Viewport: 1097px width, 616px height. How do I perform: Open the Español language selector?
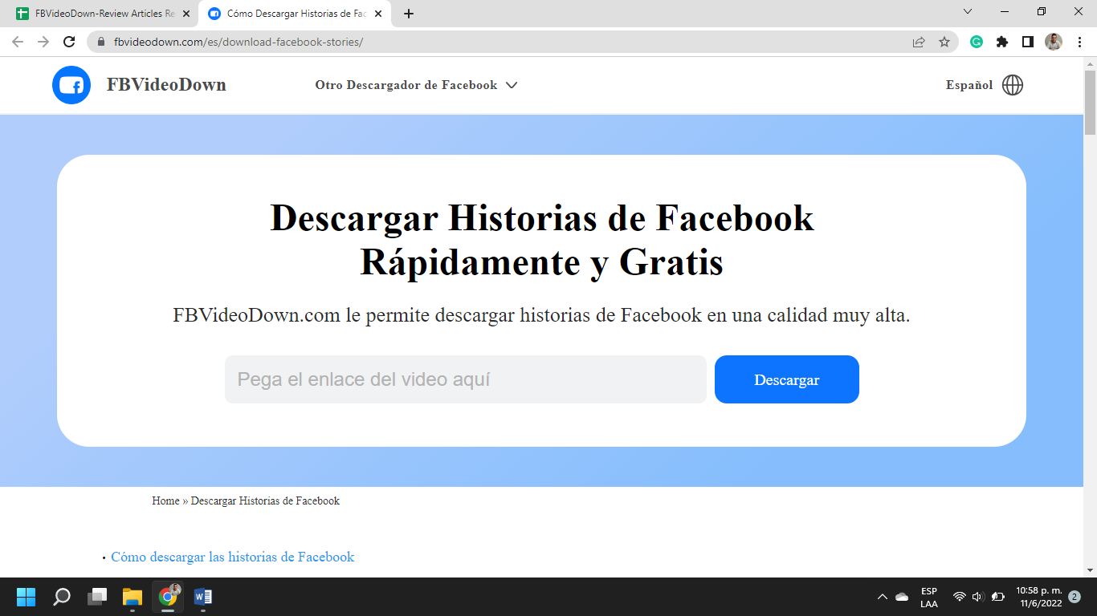(x=969, y=85)
